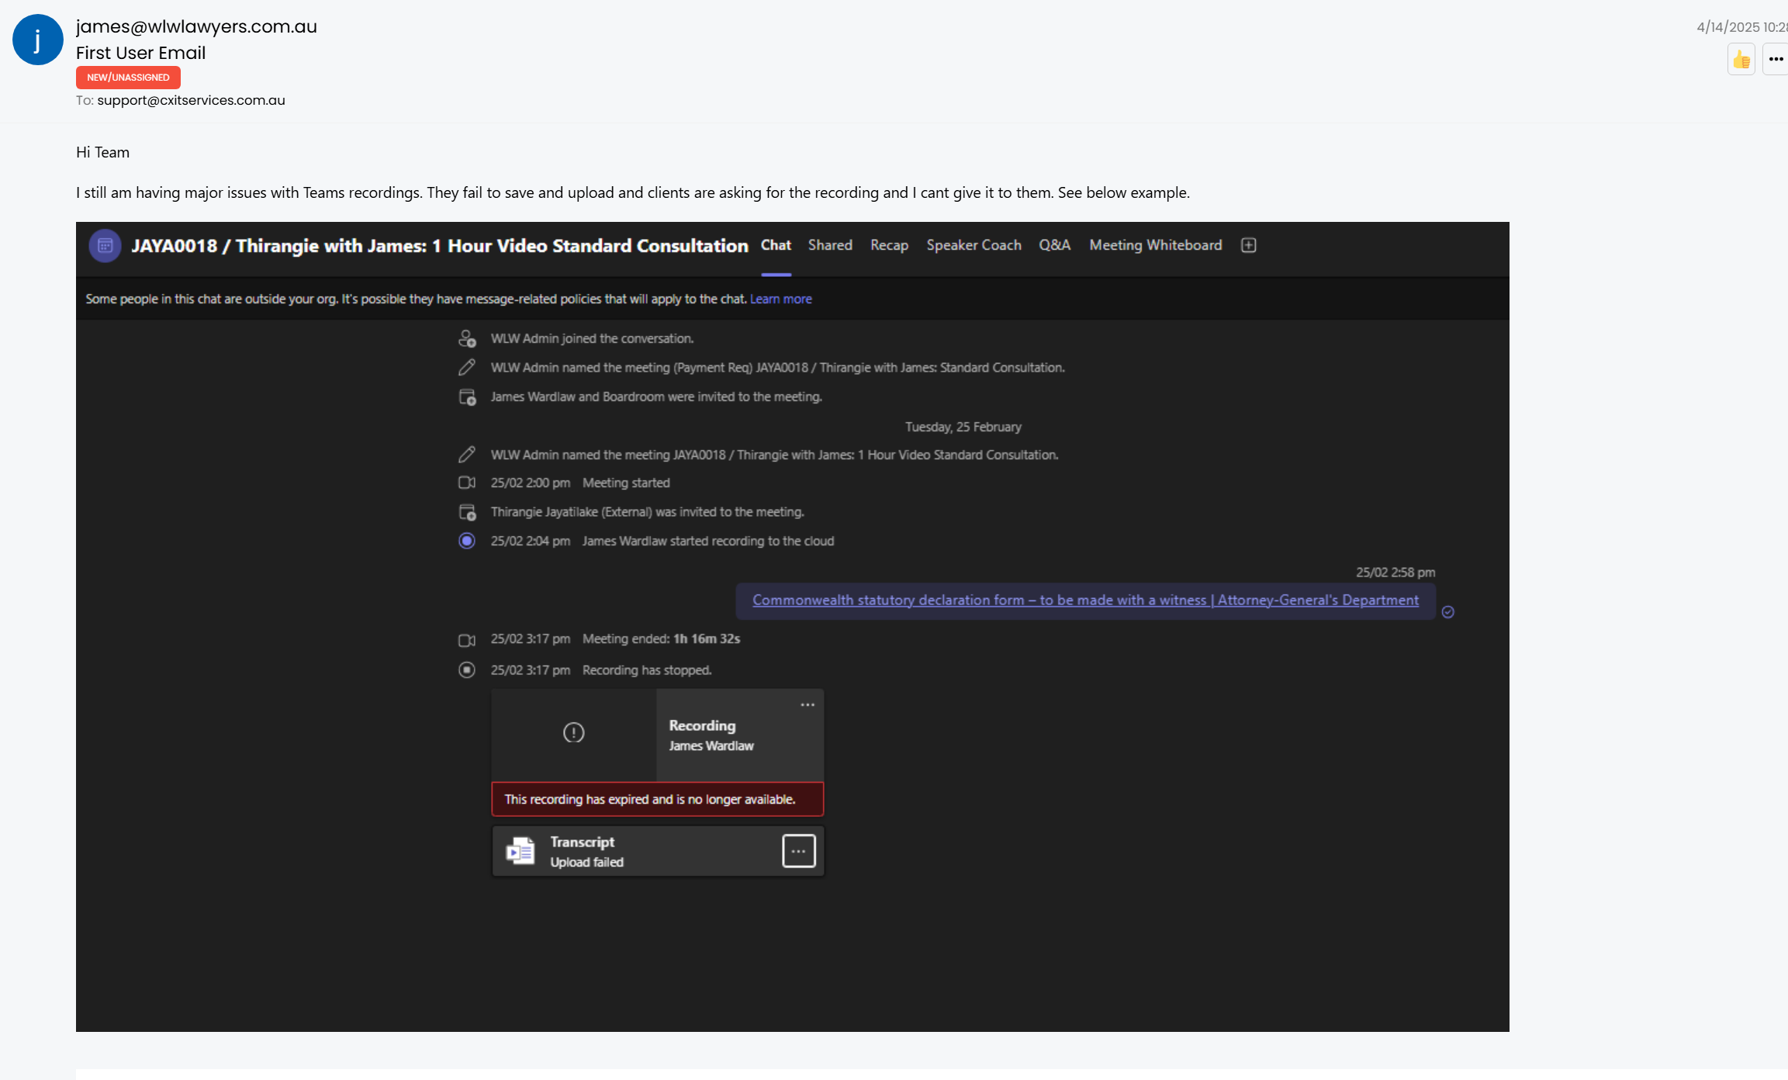Click the meeting calendar icon beside JAYA0018 title

[x=105, y=246]
